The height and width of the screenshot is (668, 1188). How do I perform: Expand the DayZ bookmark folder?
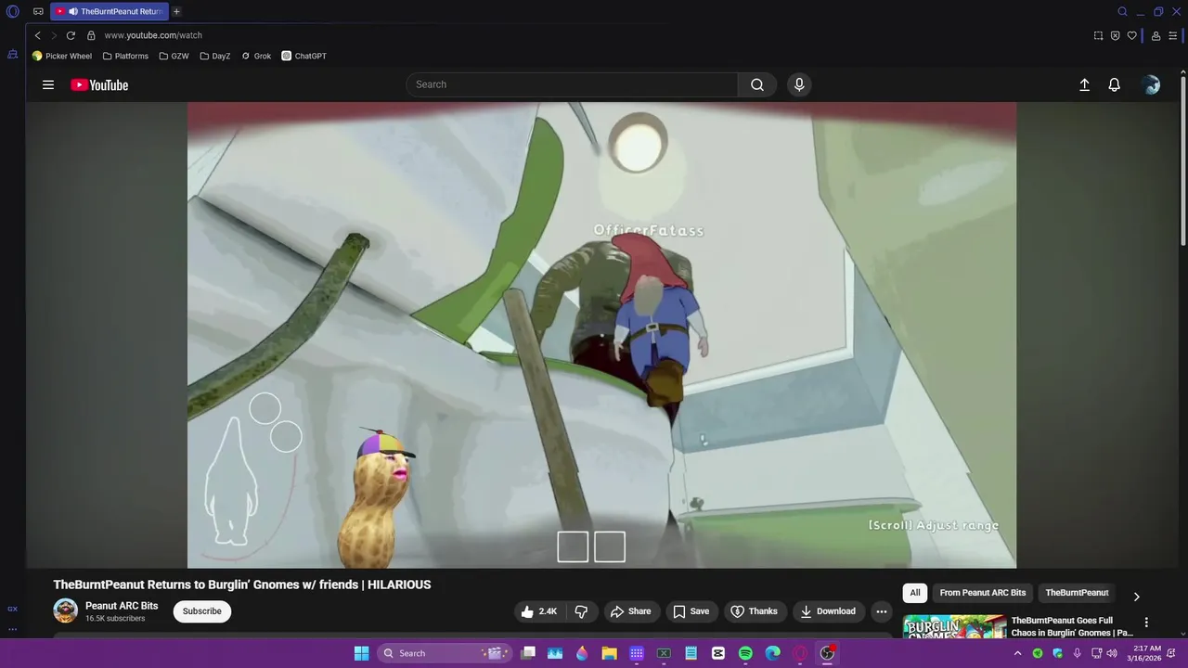215,56
